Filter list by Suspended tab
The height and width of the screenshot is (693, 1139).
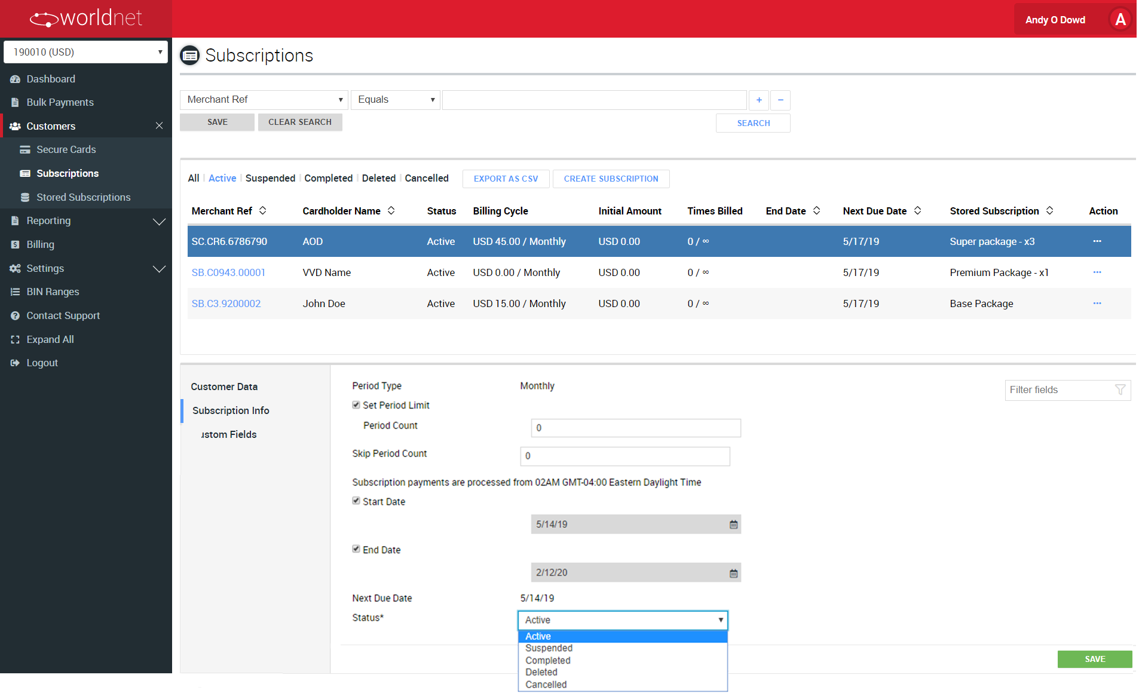click(270, 178)
